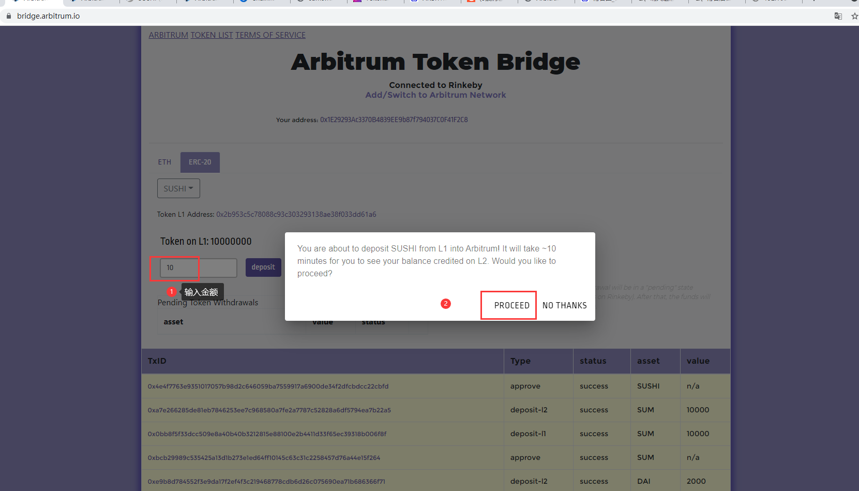Screen dimensions: 859x491
Task: Click the Arbitrum Token Bridge title
Action: pyautogui.click(x=435, y=62)
